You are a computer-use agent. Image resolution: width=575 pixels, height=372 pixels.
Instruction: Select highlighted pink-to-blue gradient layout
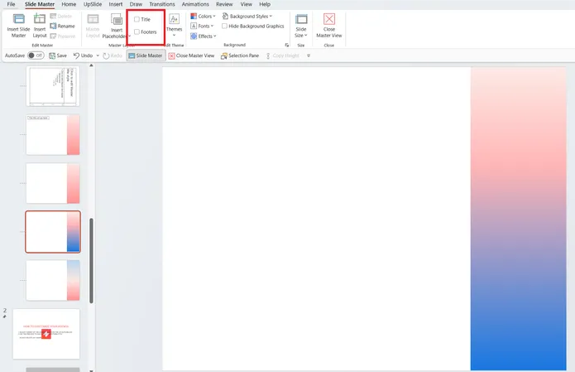point(53,232)
